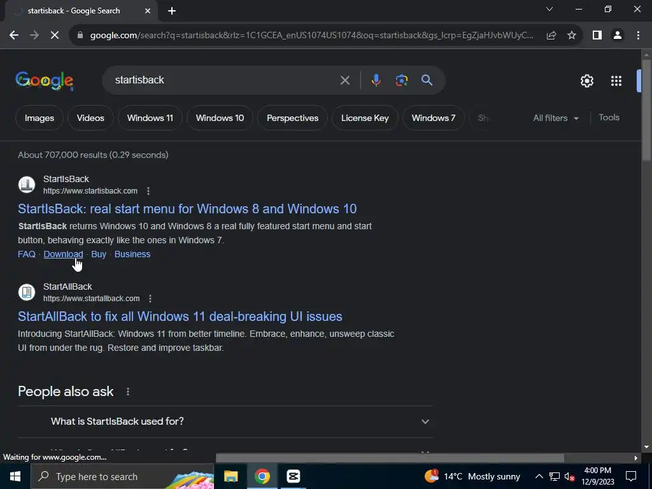Click the address bar URL
The height and width of the screenshot is (489, 652).
point(311,36)
